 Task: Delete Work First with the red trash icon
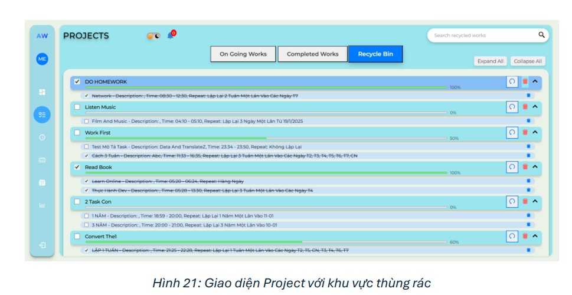point(525,132)
